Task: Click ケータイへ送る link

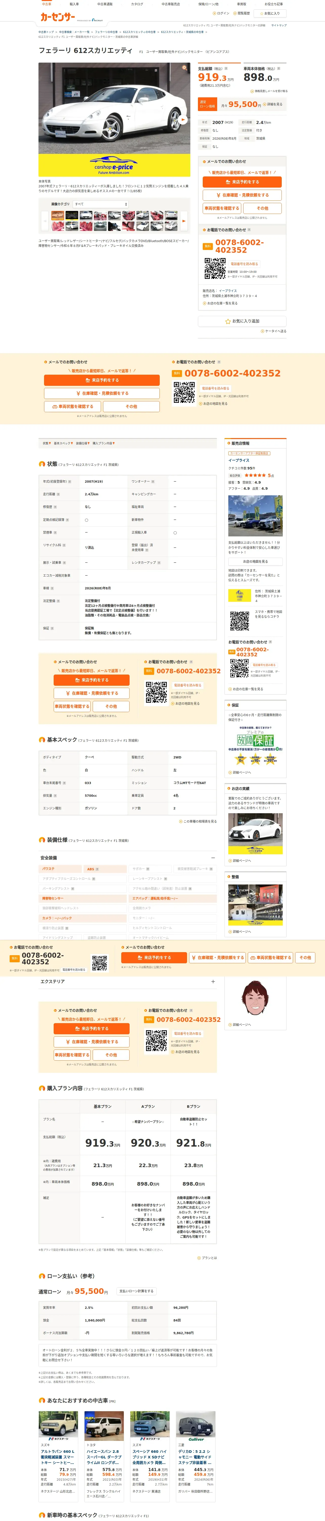Action: pos(274,331)
